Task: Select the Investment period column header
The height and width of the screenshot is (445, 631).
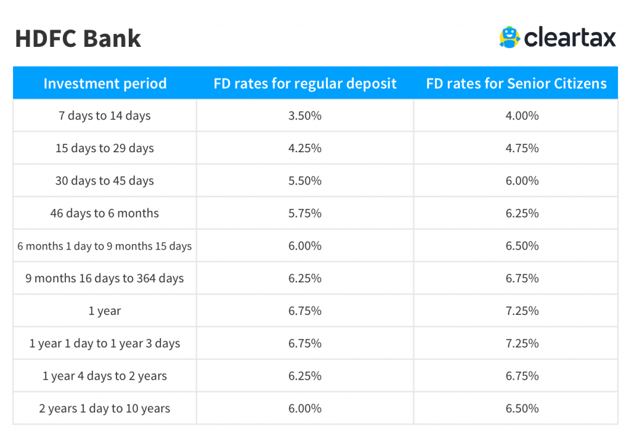Action: tap(105, 84)
